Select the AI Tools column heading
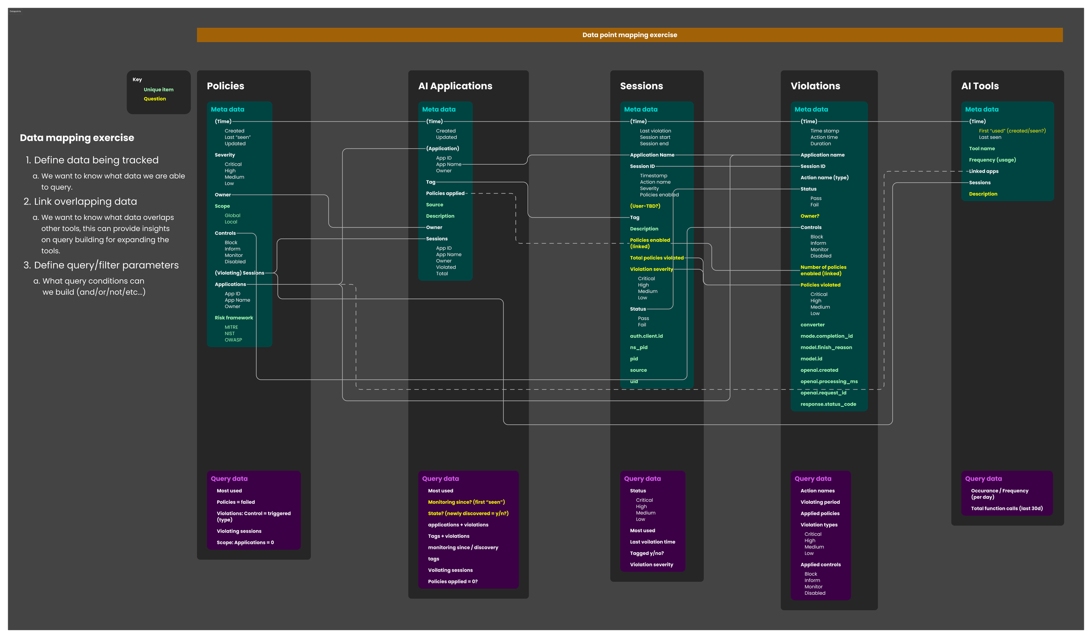1092x638 pixels. click(x=979, y=86)
